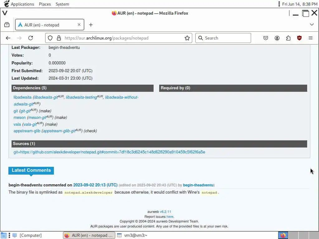This screenshot has height=239, width=319.
Task: Click the search magnifier icon
Action: point(201,38)
